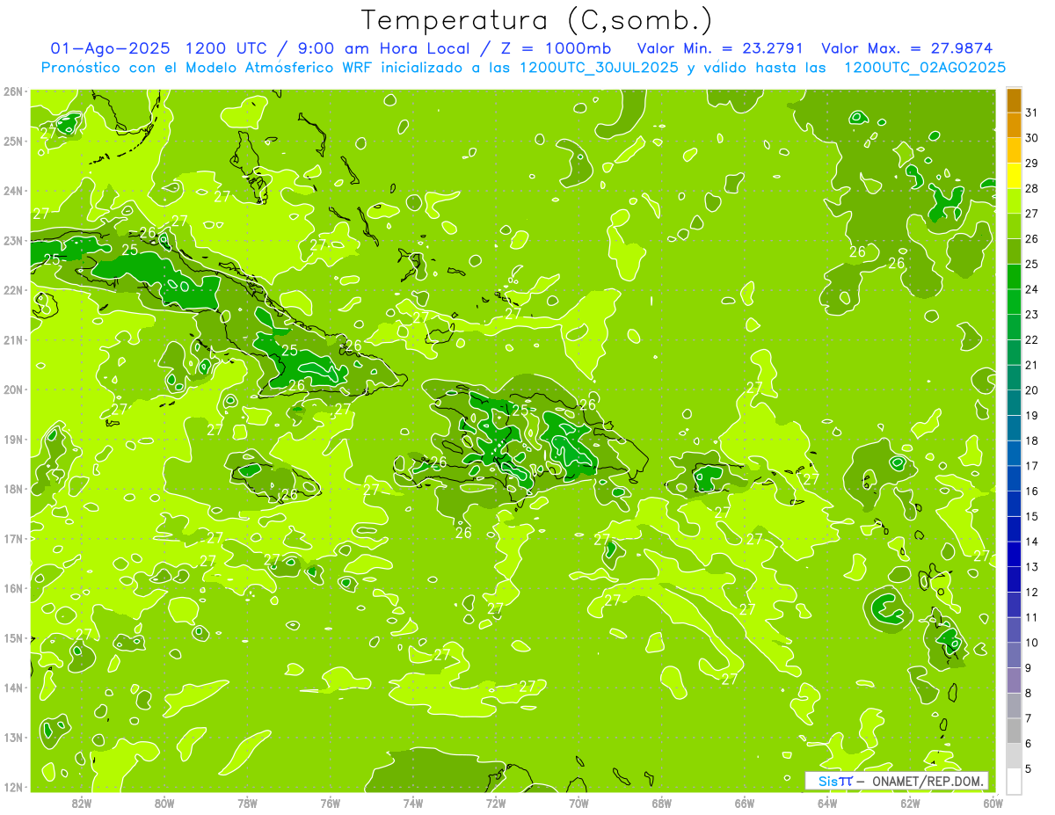Click the '78W' longitude label

pos(247,803)
